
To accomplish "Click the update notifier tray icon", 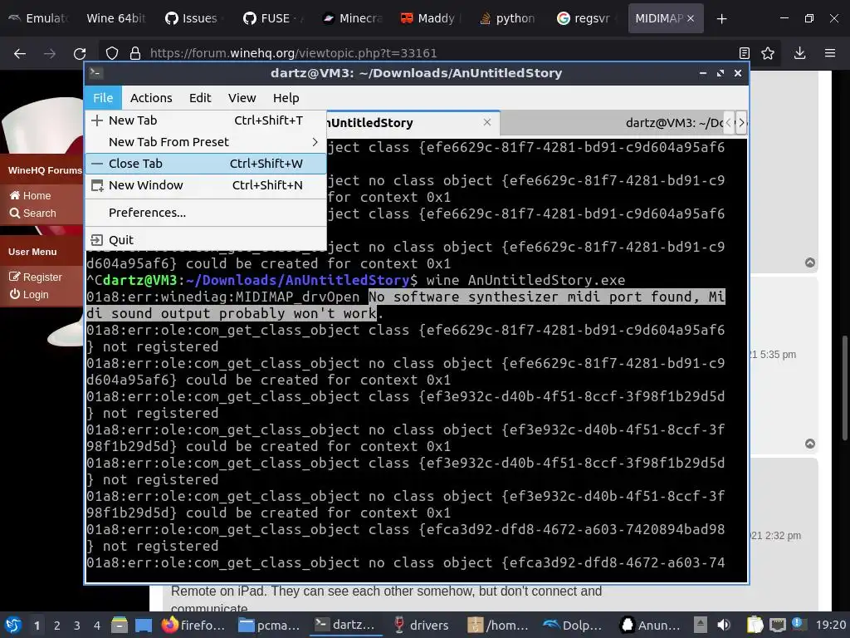I will (x=798, y=624).
